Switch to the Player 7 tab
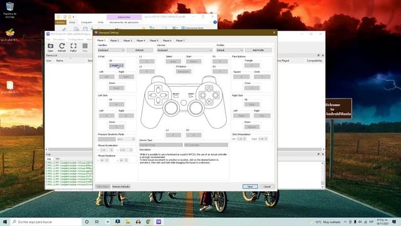 click(x=180, y=40)
